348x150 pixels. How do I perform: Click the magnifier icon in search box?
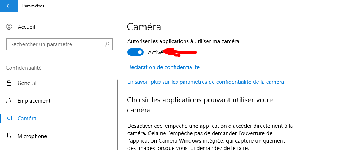point(107,44)
